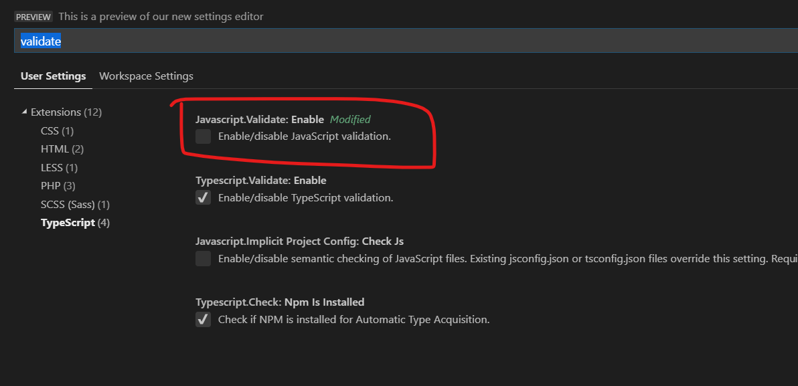Screen dimensions: 798x386
Task: Collapse the Extensions tree section
Action: [x=25, y=112]
